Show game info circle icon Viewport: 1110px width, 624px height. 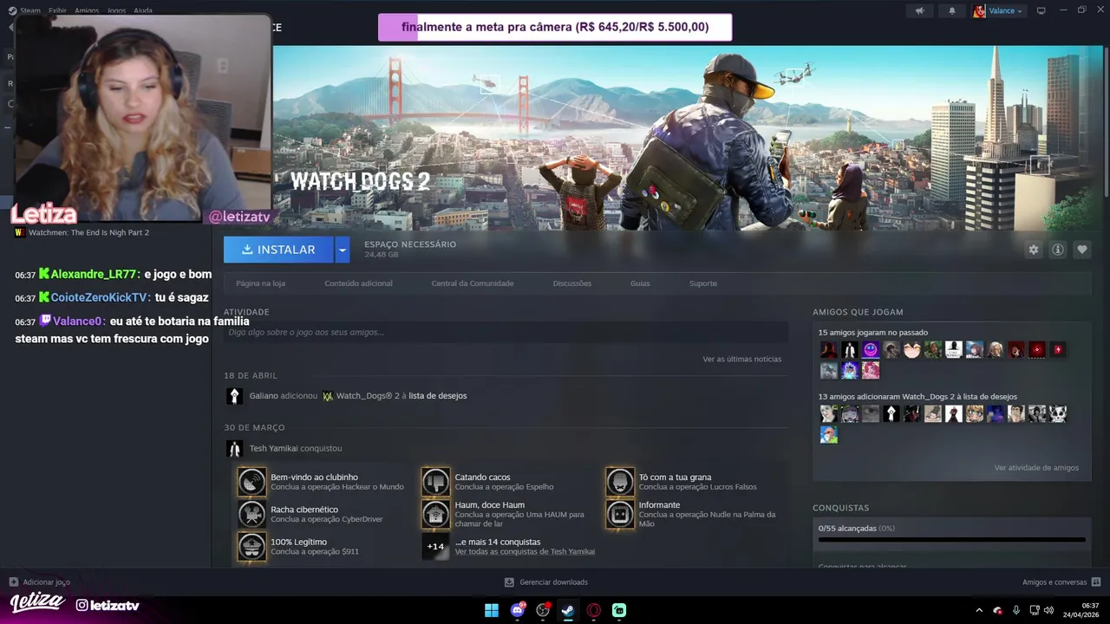(1058, 250)
